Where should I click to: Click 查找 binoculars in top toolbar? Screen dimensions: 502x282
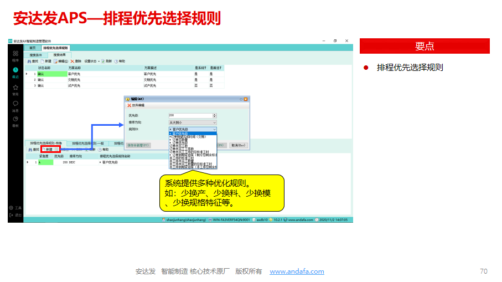[33, 61]
